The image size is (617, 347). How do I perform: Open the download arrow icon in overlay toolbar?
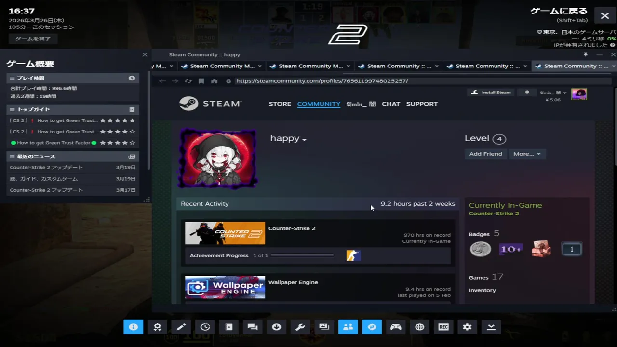pyautogui.click(x=277, y=327)
